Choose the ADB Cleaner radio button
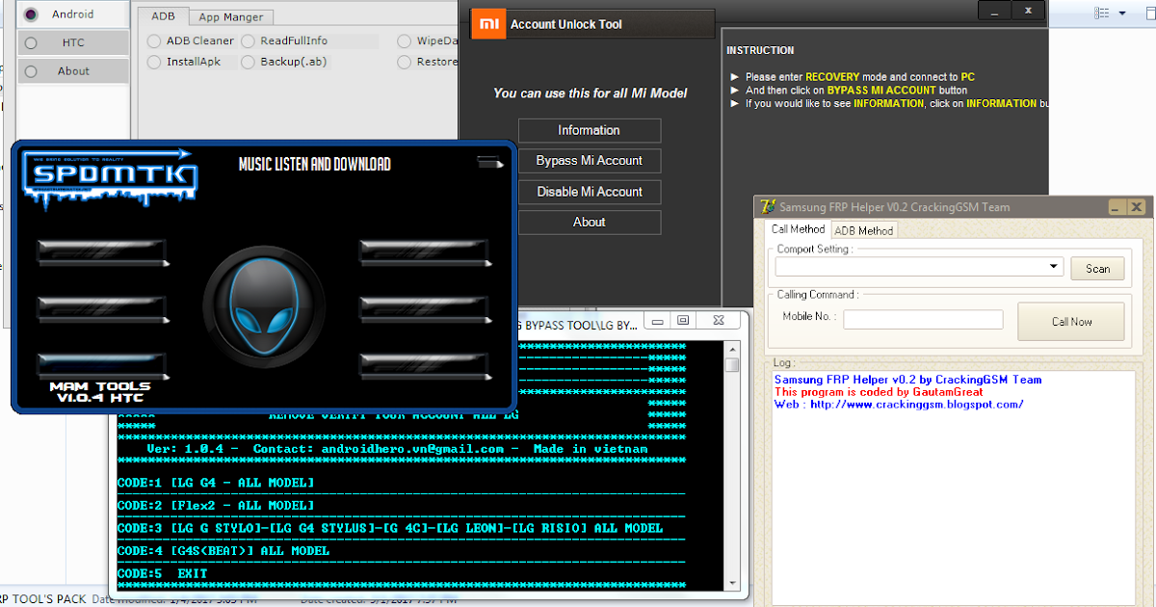This screenshot has width=1156, height=607. click(154, 41)
